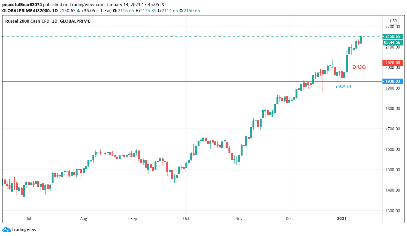
Task: Click the Dec label on time axis
Action: click(x=289, y=219)
